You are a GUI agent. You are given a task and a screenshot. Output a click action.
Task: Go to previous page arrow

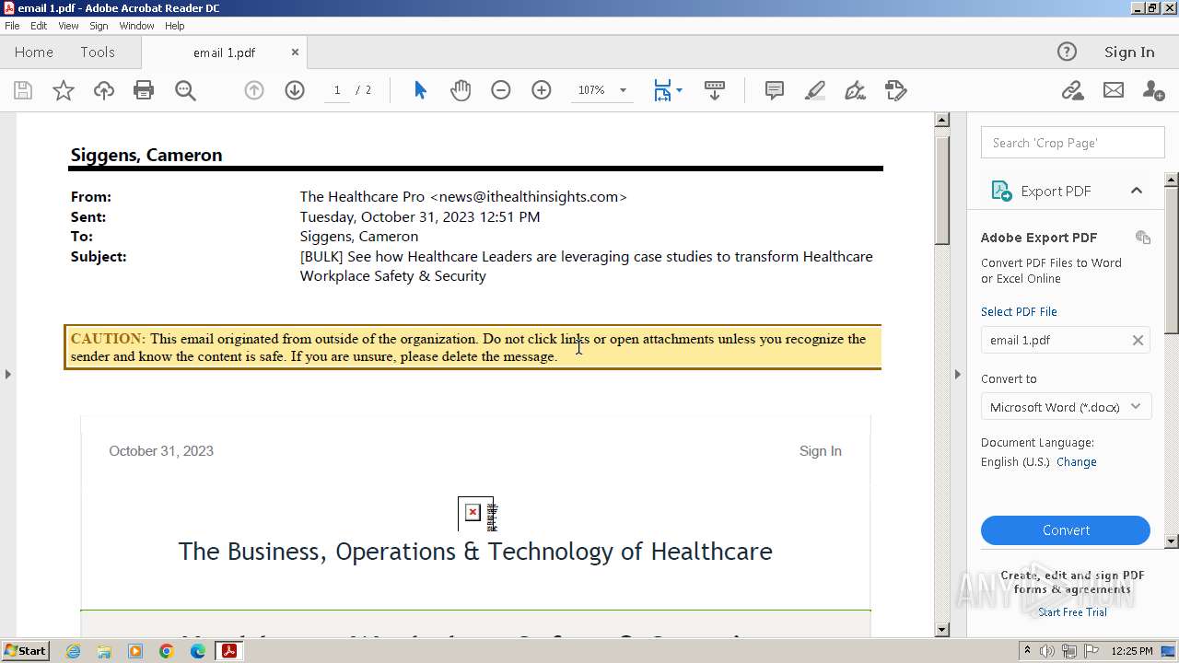pos(254,90)
